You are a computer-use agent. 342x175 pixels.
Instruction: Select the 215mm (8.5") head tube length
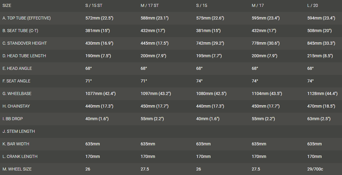click(x=320, y=56)
